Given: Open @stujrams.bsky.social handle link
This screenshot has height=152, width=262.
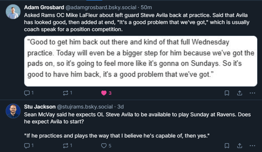Looking at the screenshot, I should [x=84, y=106].
